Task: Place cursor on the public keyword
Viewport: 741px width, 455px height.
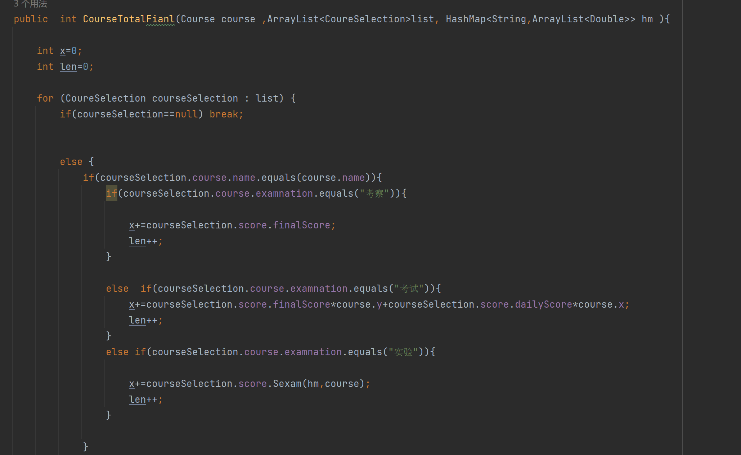Action: click(x=31, y=19)
